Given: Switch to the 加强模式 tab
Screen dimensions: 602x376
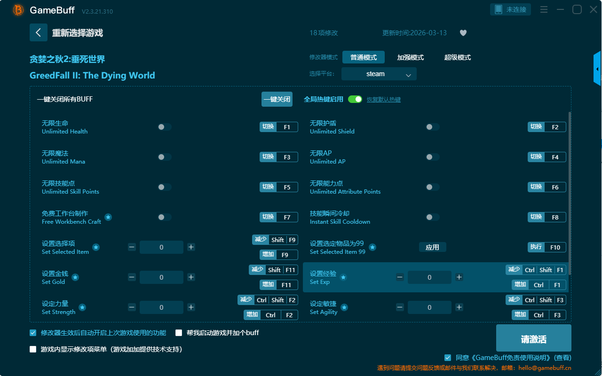Looking at the screenshot, I should pyautogui.click(x=410, y=57).
